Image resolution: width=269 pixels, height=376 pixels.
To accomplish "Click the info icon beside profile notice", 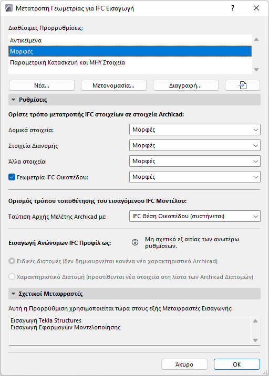I will (x=135, y=242).
